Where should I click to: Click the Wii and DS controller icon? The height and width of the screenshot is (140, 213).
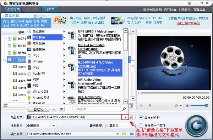pos(29,92)
